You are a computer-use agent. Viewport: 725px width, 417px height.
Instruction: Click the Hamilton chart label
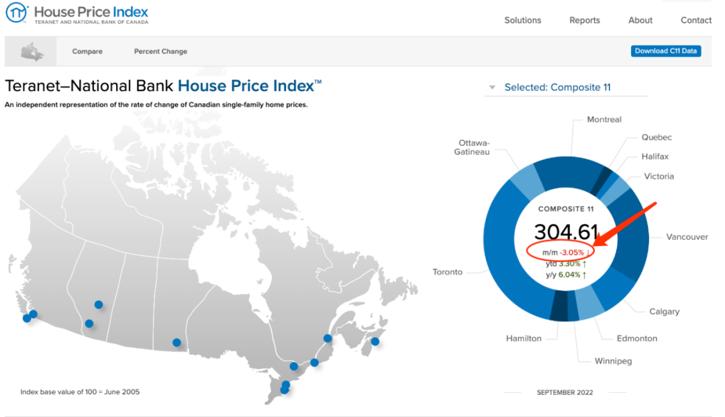coord(524,339)
